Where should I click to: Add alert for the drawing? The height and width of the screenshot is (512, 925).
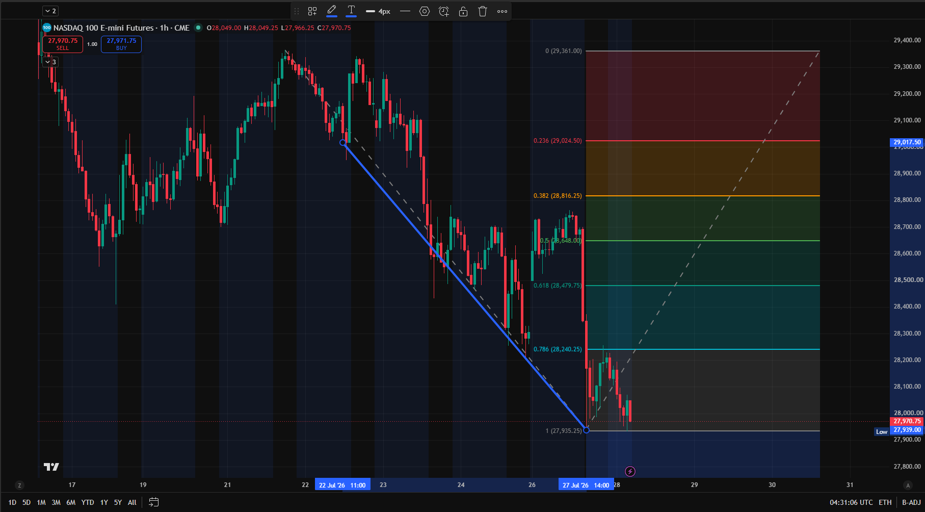[x=444, y=11]
